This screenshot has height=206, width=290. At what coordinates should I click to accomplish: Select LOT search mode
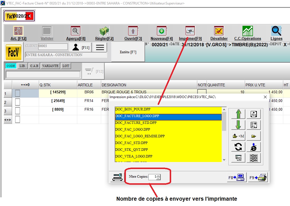coord(66,66)
